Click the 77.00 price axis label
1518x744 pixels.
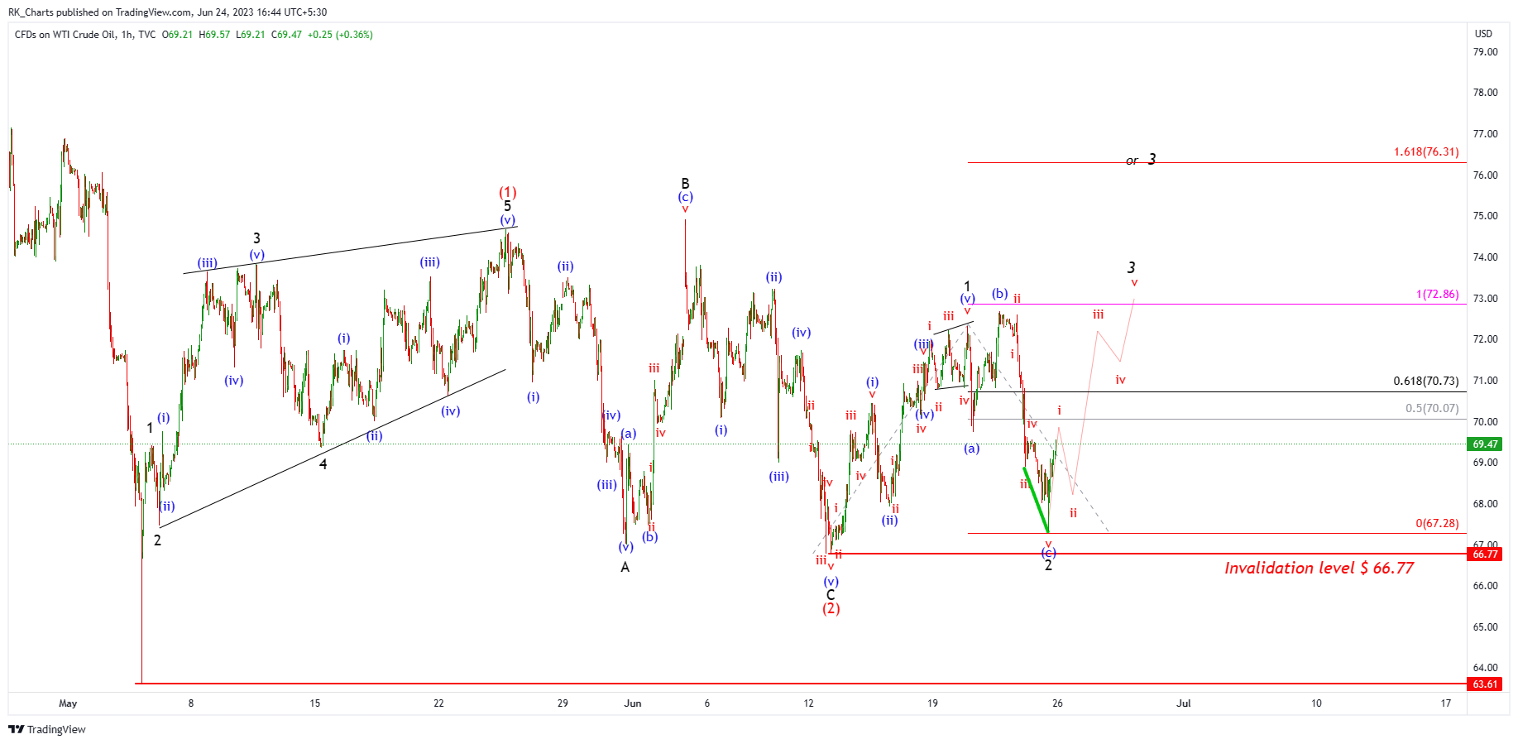pos(1485,134)
